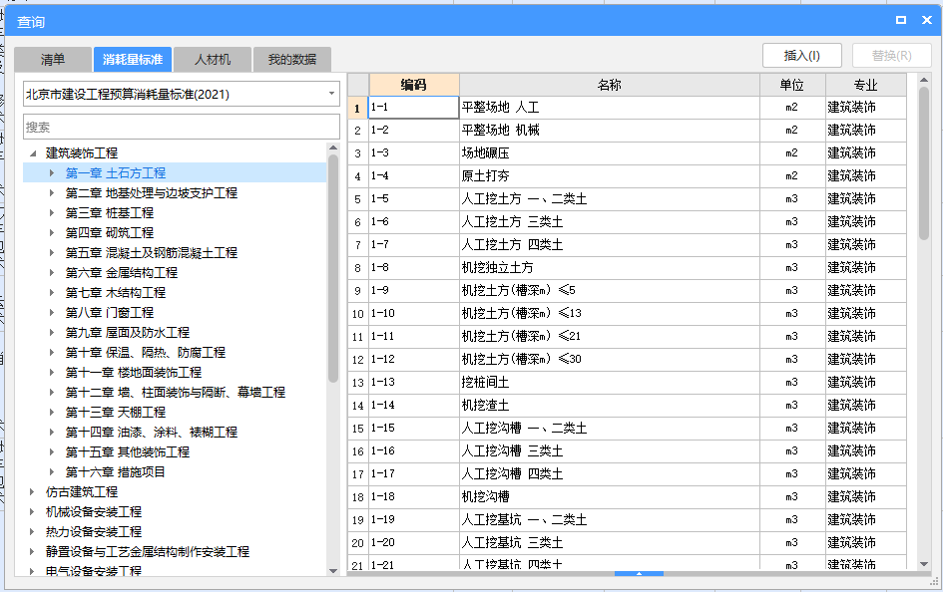
Task: Close the 查询 dialog
Action: coord(927,20)
